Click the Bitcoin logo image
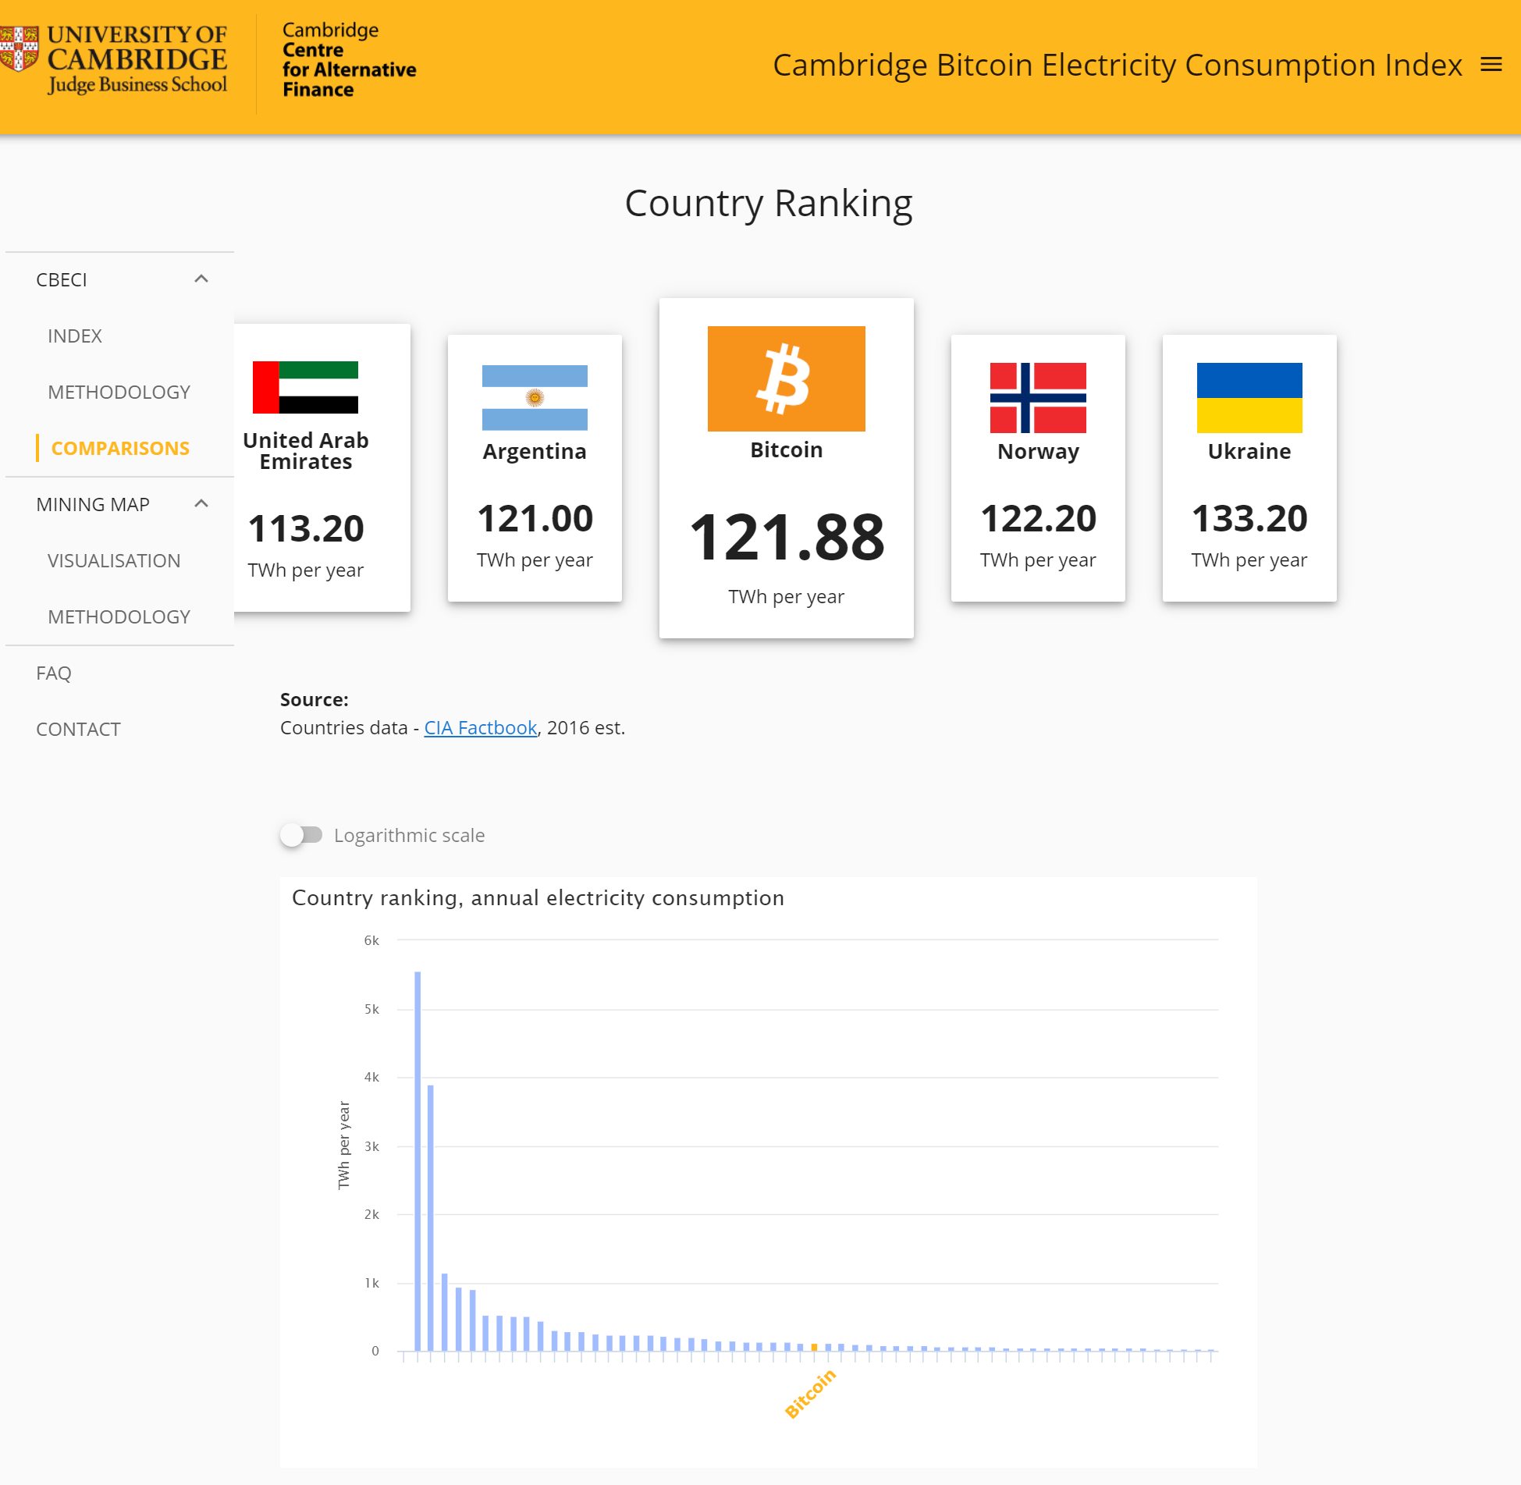The height and width of the screenshot is (1485, 1521). click(x=786, y=378)
